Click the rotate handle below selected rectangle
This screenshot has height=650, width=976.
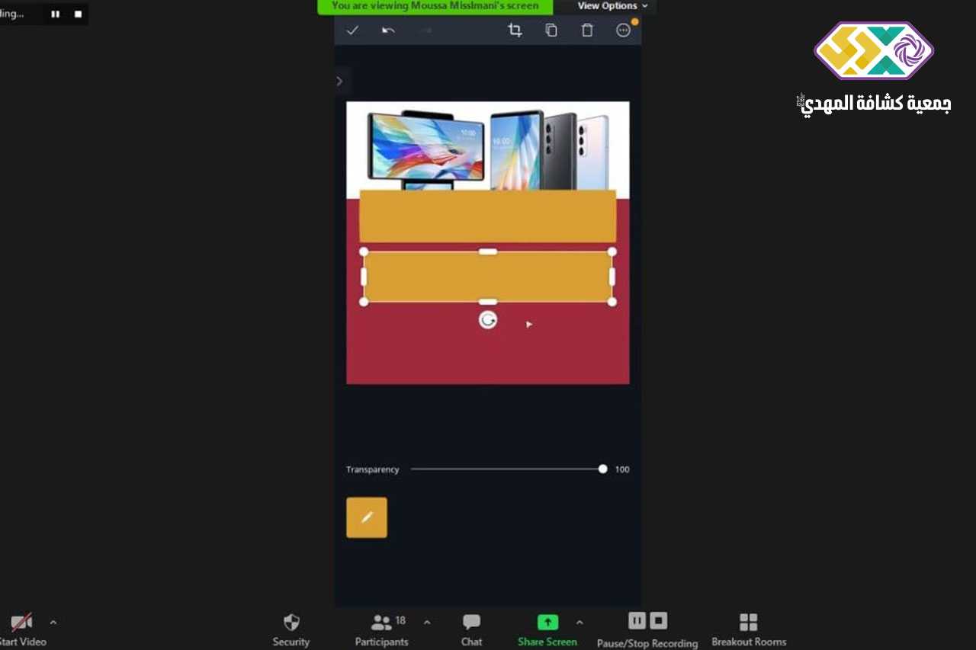488,320
